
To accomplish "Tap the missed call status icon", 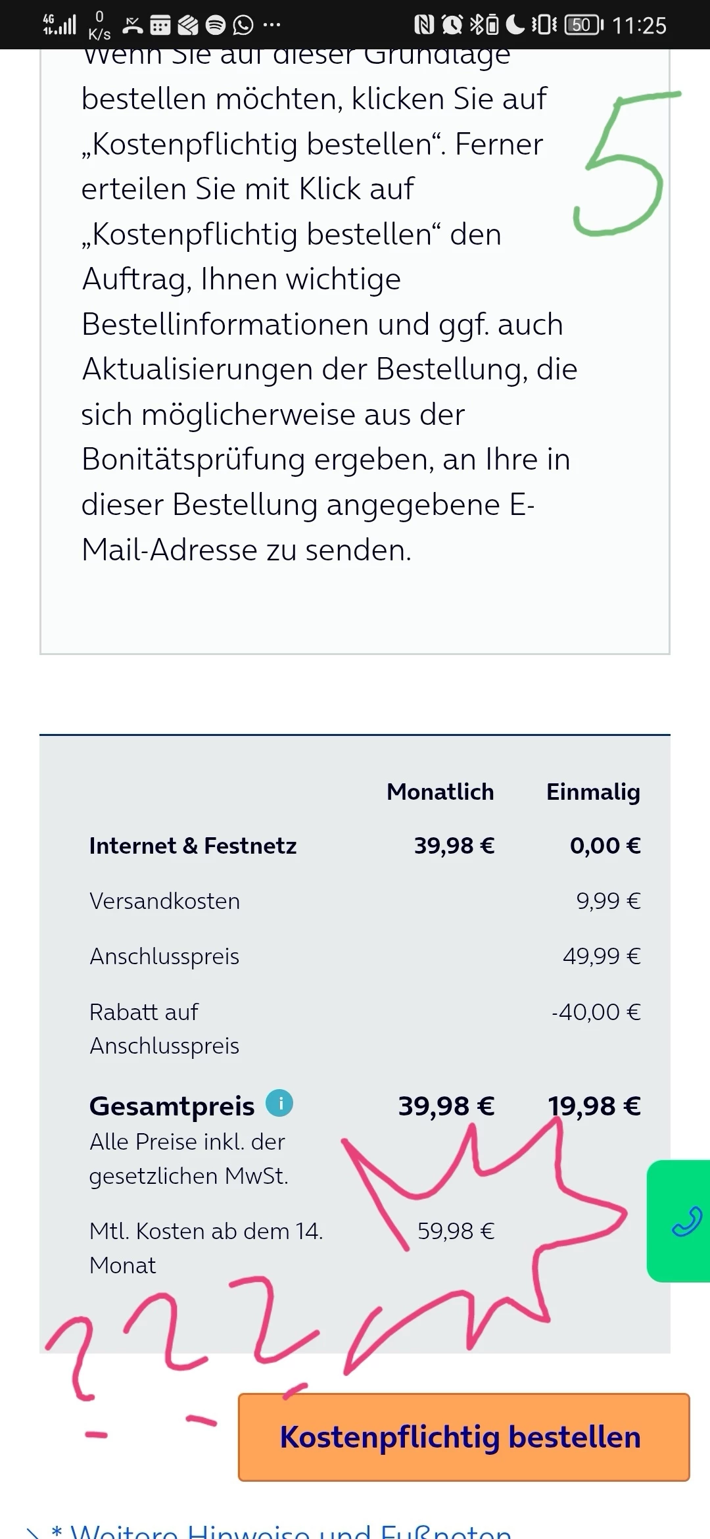I will (x=133, y=26).
